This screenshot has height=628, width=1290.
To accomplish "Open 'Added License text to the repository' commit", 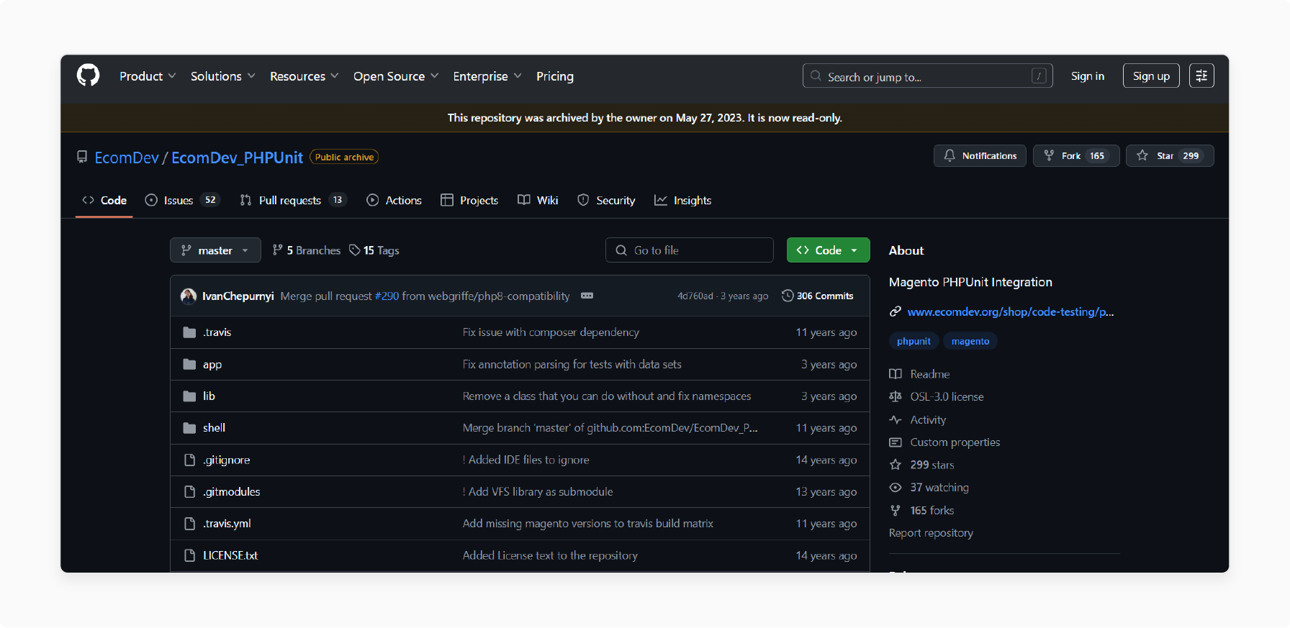I will pos(550,555).
